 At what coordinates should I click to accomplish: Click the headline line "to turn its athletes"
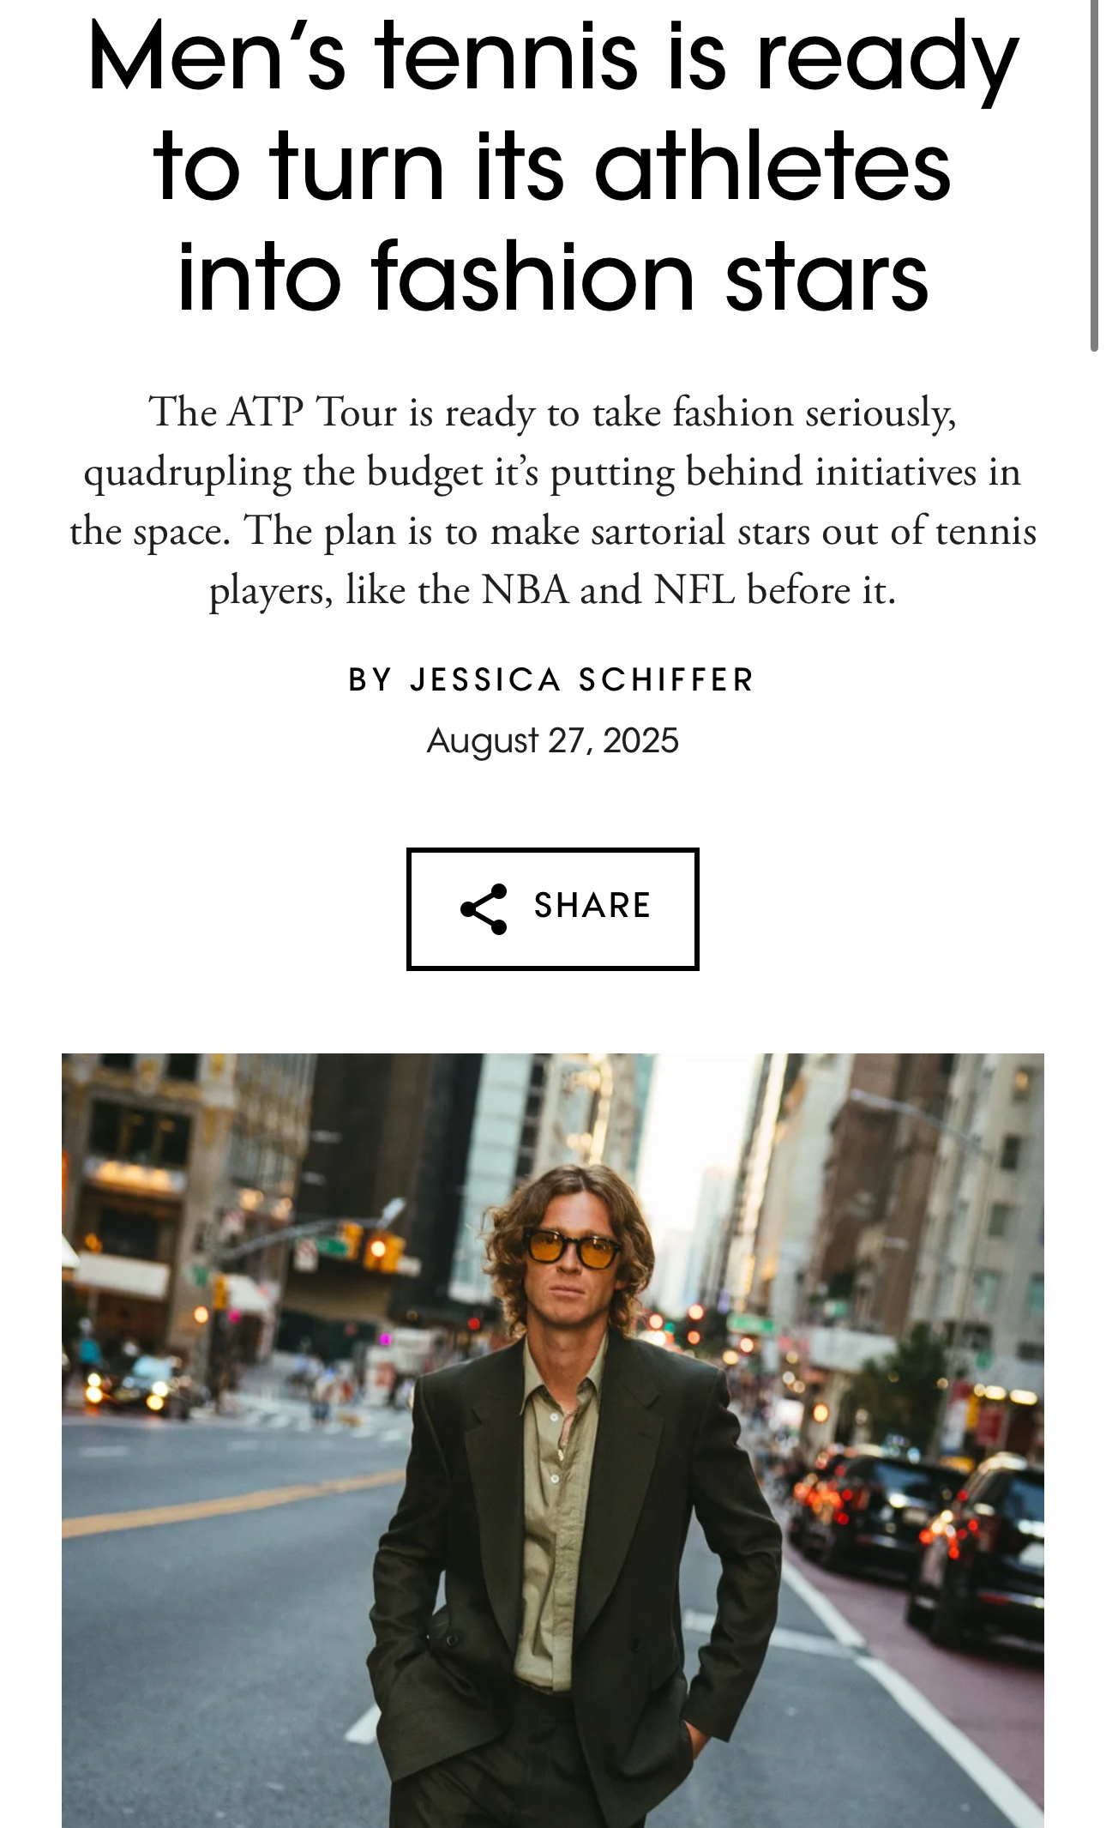[x=553, y=167]
